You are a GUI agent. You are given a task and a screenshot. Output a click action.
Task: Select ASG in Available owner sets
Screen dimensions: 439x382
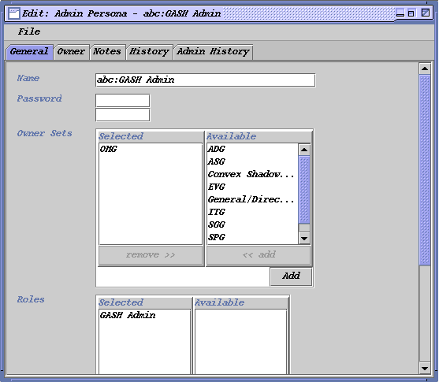pyautogui.click(x=252, y=161)
